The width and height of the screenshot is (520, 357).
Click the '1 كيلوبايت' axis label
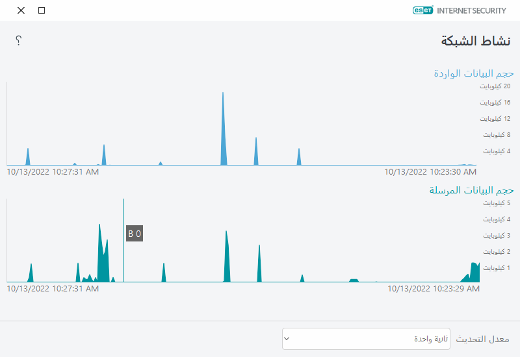point(497,268)
